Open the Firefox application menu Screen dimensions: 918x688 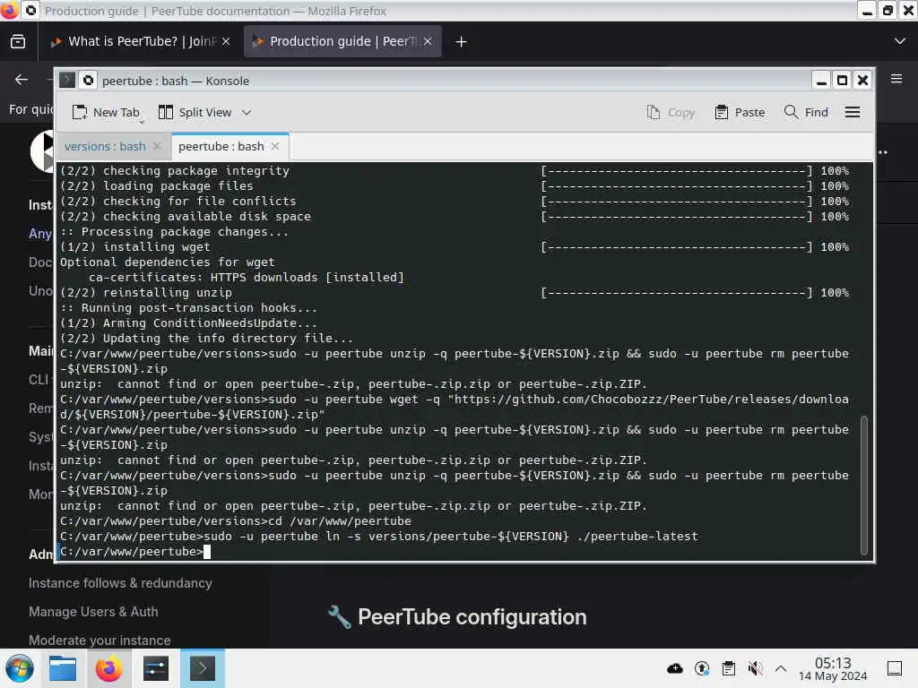tap(896, 79)
